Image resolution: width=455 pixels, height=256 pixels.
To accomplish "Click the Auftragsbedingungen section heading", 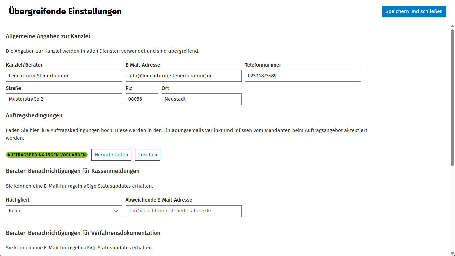I will (34, 115).
